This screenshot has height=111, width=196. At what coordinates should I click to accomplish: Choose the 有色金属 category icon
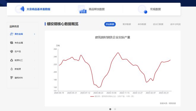(x=12, y=43)
